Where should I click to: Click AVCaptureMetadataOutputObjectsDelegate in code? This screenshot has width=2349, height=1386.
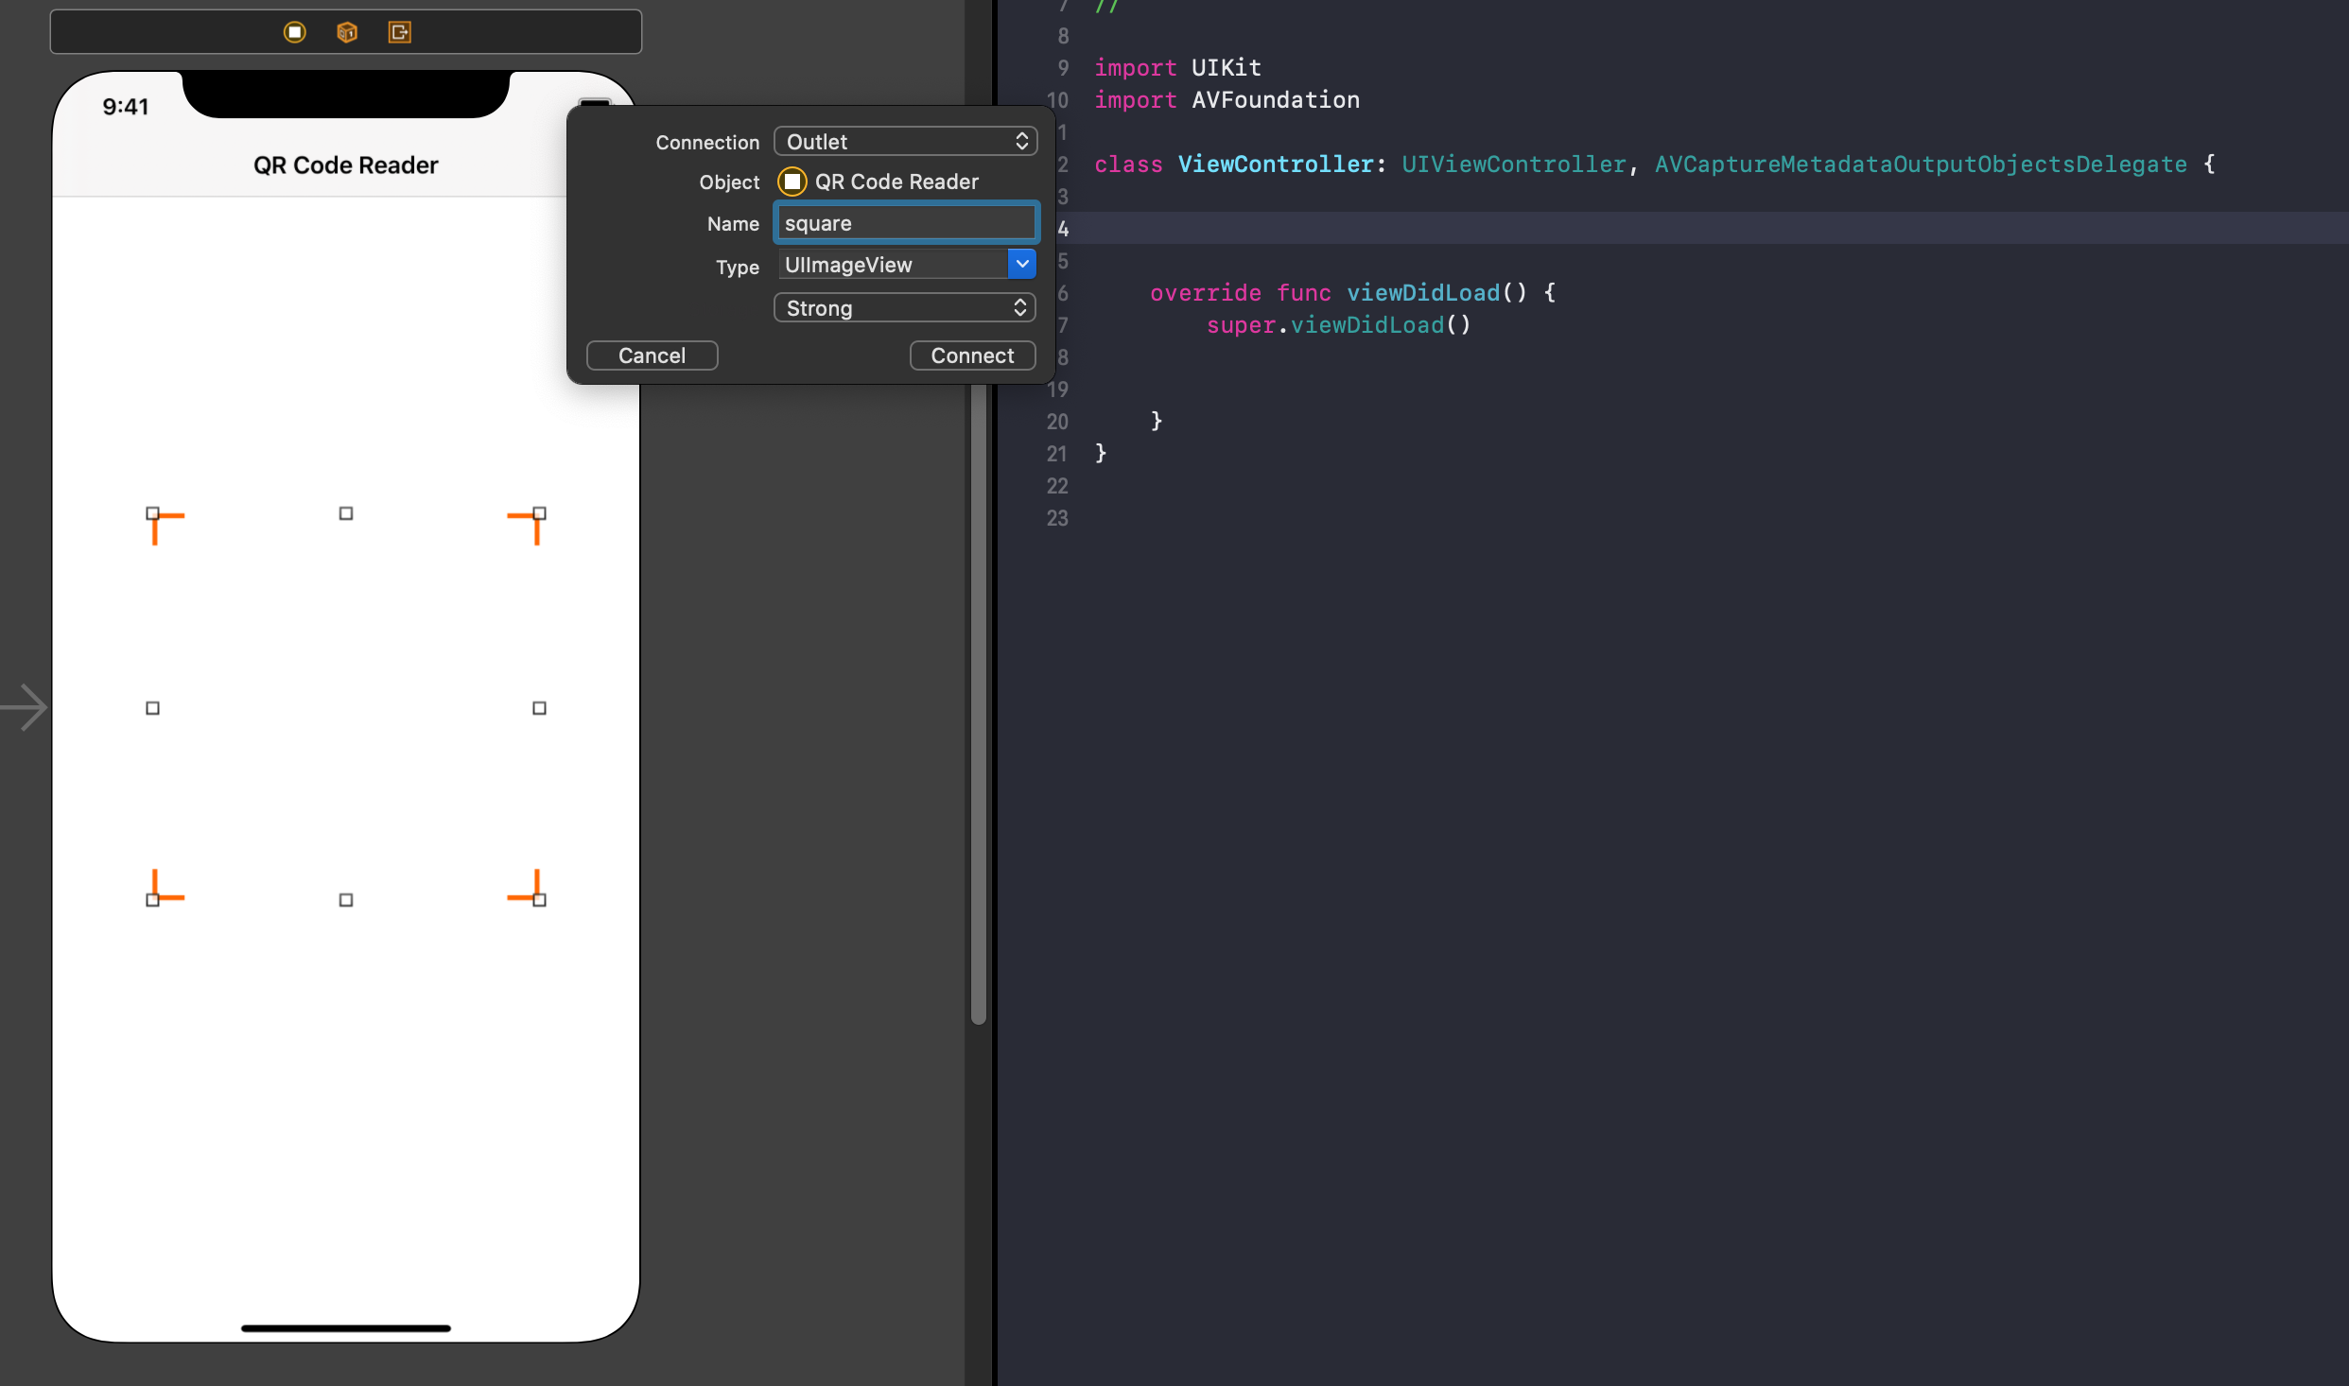click(1921, 165)
